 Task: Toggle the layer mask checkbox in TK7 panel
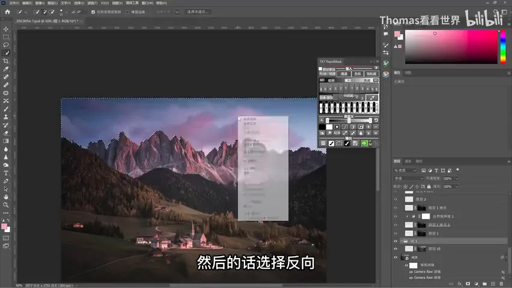pos(320,69)
